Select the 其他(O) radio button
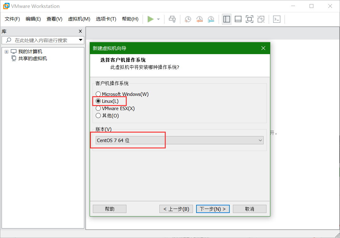 coord(98,116)
